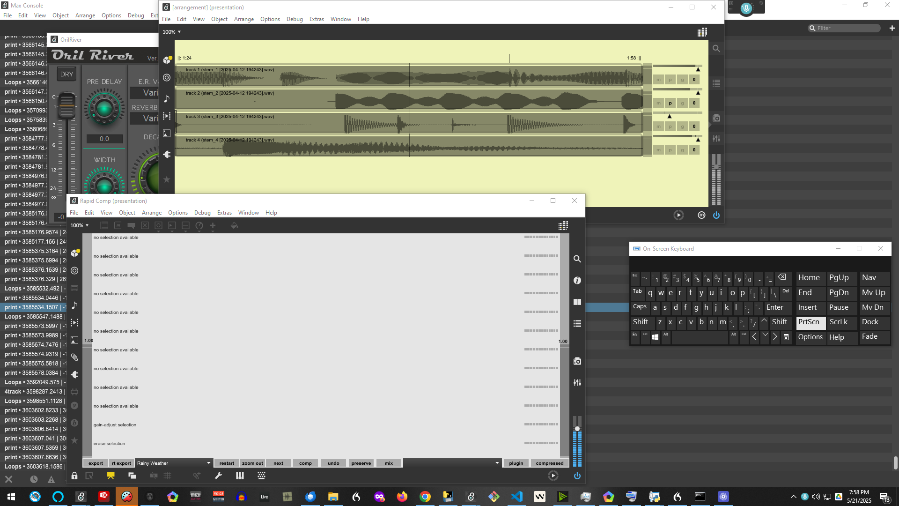Open 100% zoom dropdown in arrangement window

click(x=172, y=32)
